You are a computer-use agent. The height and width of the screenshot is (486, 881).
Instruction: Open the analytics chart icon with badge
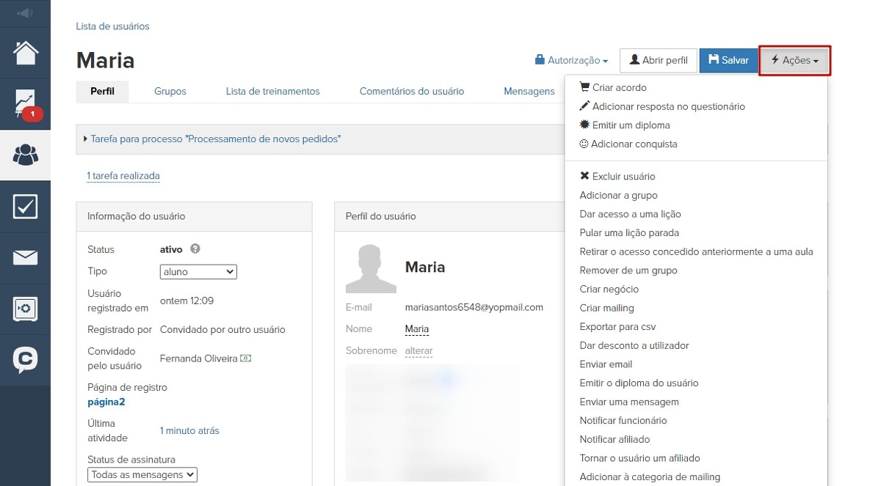coord(25,104)
